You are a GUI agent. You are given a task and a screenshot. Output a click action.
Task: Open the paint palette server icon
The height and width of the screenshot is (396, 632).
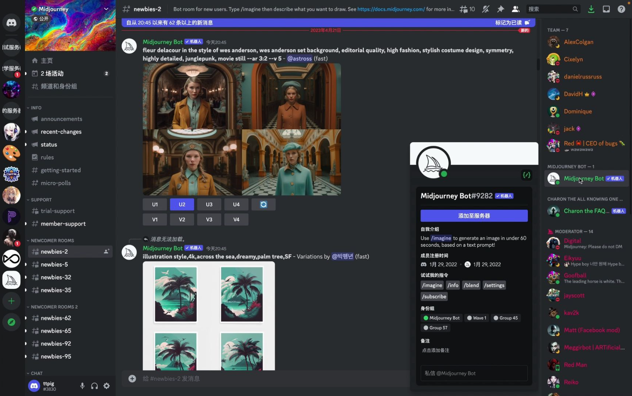11,153
